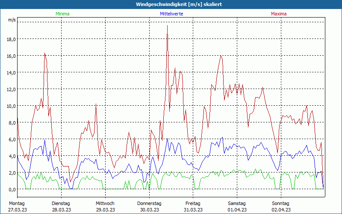The width and height of the screenshot is (342, 214).
Task: Click the '16,0' y-axis value
Action: 12,56
